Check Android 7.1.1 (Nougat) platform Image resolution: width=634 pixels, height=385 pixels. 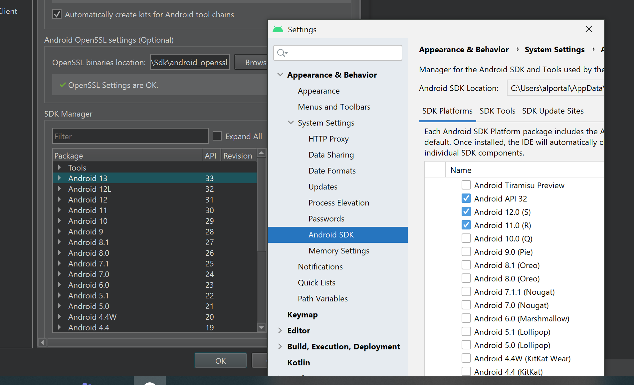click(466, 291)
